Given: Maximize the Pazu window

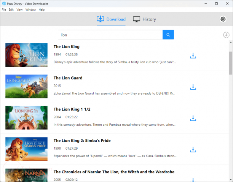Looking at the screenshot, I should tap(217, 3).
